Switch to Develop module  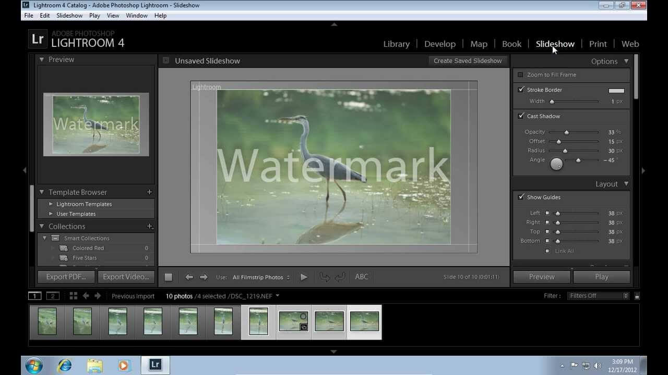(440, 44)
